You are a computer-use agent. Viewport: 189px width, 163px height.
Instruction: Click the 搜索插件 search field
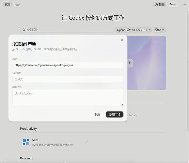point(67,30)
